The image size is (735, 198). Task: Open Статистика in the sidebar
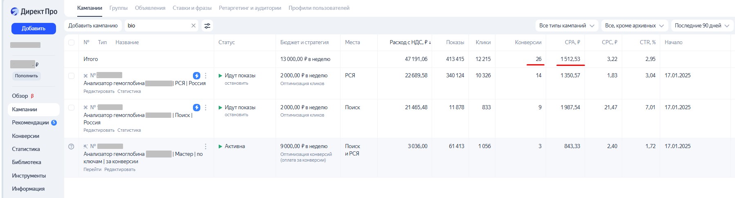click(x=26, y=149)
